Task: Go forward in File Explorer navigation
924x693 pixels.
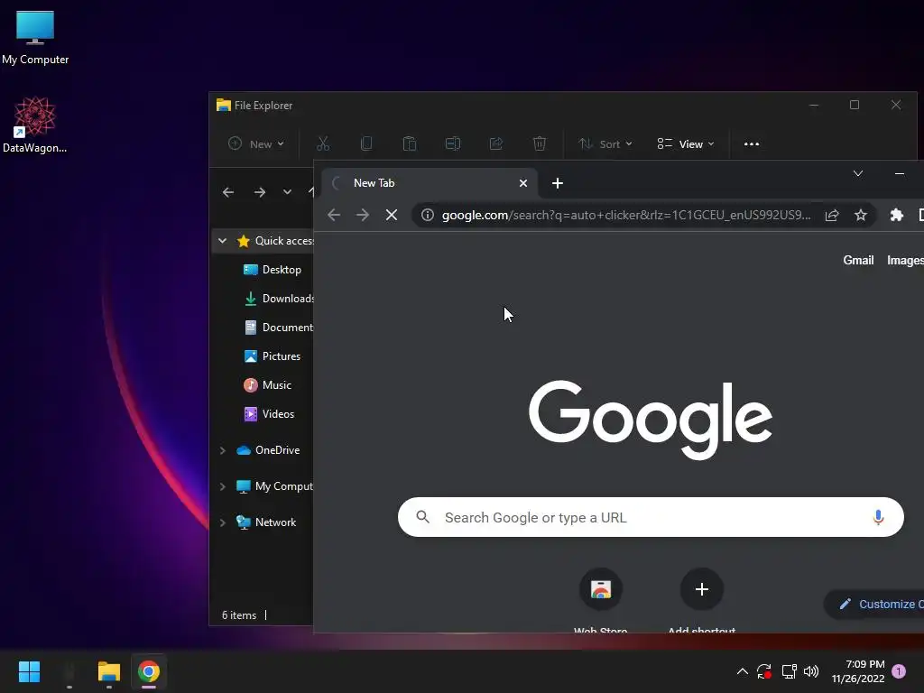Action: [x=259, y=192]
